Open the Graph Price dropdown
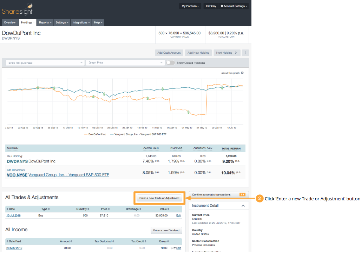 (125, 62)
